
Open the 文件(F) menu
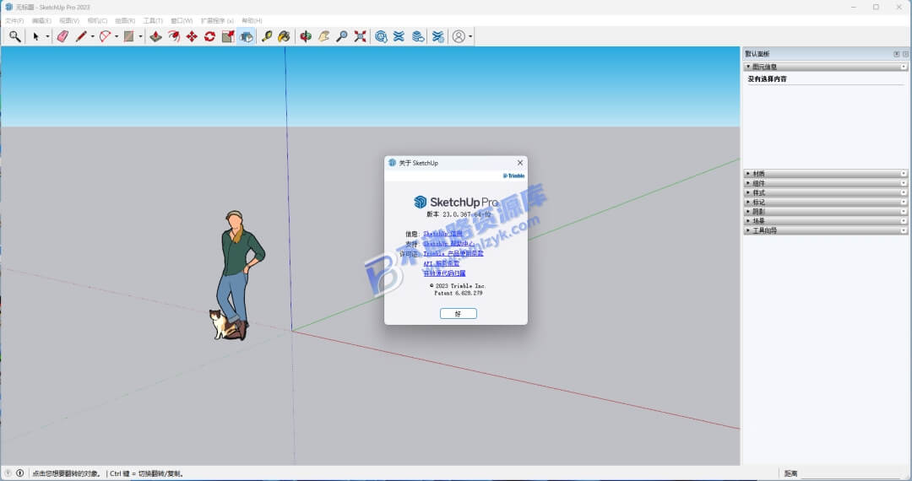point(14,20)
